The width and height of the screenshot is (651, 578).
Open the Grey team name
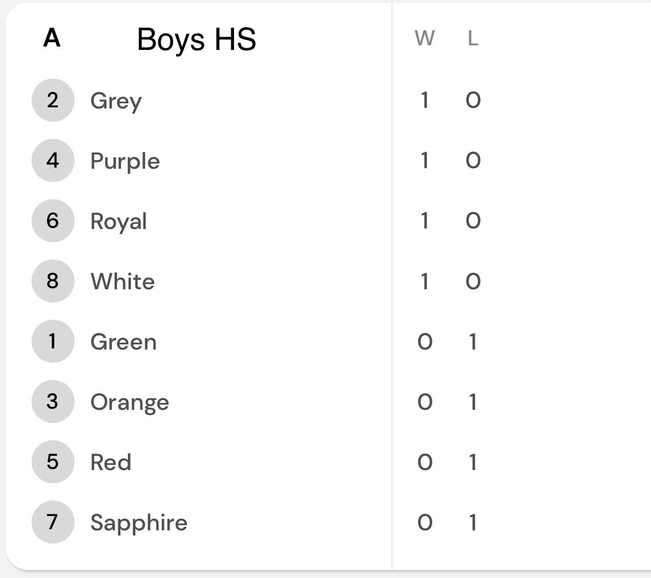click(116, 102)
